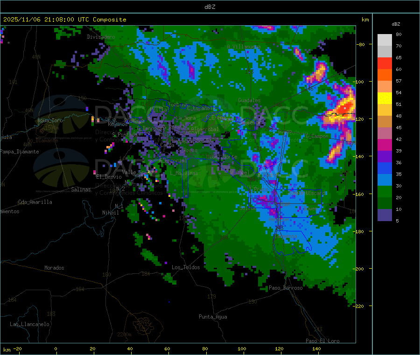Image resolution: width=420 pixels, height=355 pixels.
Task: Click the S_Pintada place label
Action: (125, 134)
